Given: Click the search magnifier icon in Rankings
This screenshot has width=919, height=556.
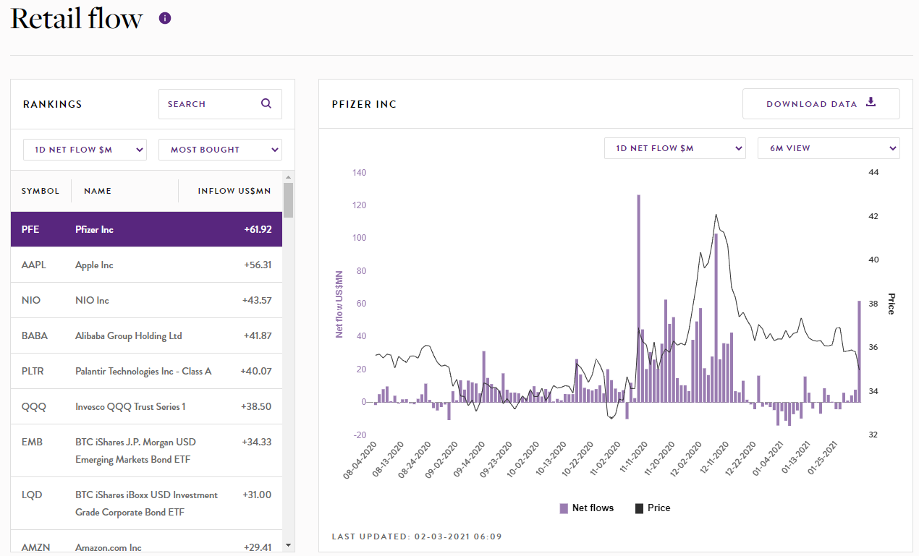Looking at the screenshot, I should [266, 103].
